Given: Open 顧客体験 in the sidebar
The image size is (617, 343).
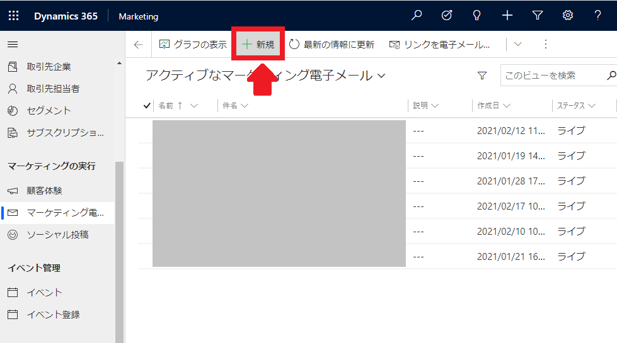Looking at the screenshot, I should tap(44, 191).
